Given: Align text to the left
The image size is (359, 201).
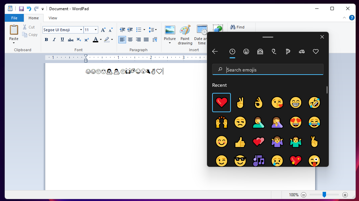Looking at the screenshot, I should click(122, 39).
